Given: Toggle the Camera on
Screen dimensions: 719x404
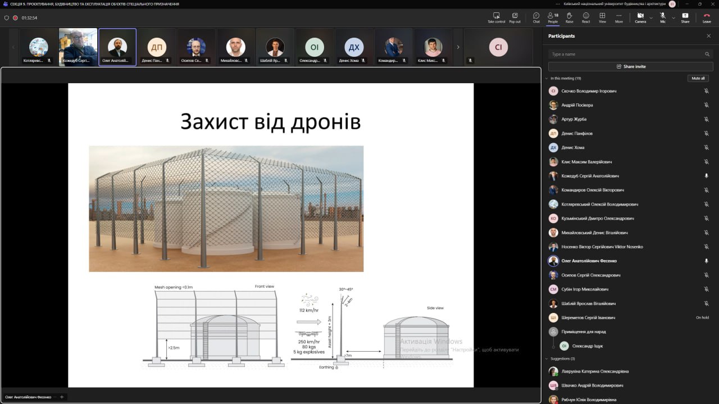Looking at the screenshot, I should pos(640,17).
